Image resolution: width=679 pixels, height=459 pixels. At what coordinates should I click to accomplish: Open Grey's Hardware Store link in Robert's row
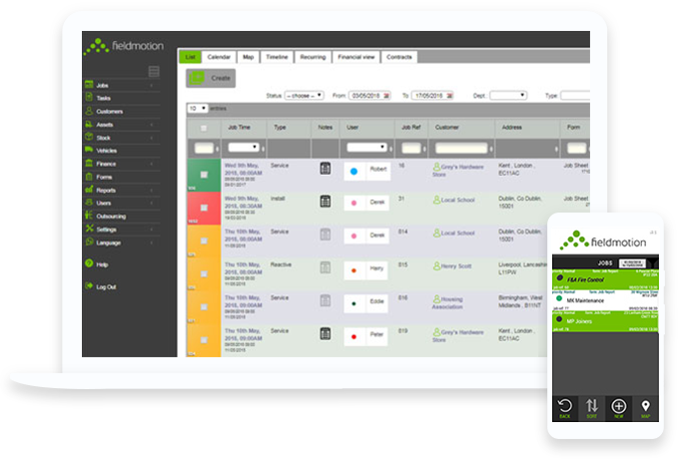tap(457, 171)
